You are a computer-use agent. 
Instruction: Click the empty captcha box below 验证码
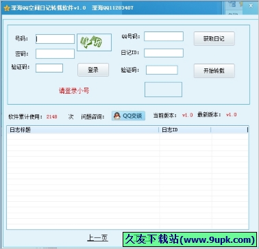[163, 90]
